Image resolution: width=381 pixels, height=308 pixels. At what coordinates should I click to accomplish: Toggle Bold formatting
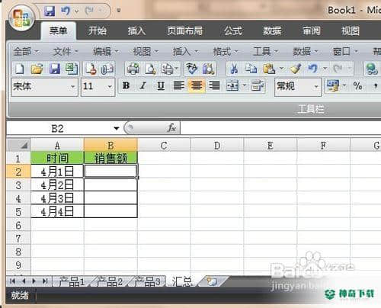pos(126,86)
